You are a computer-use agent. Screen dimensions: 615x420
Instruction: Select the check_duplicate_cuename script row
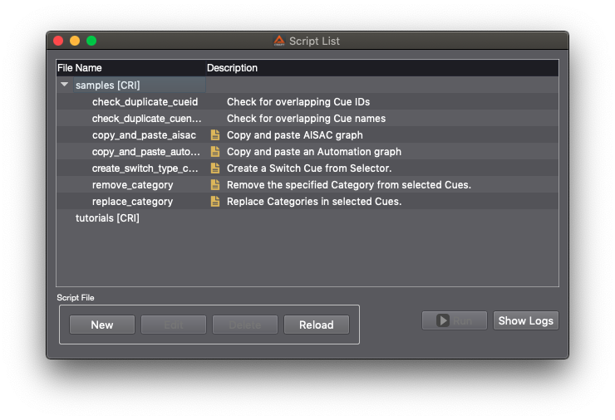click(146, 119)
